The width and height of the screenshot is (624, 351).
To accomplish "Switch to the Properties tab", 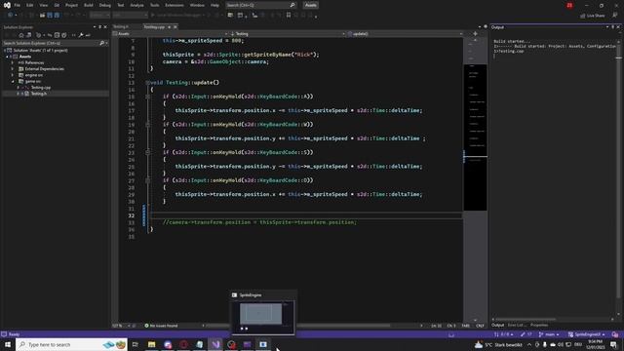I will pyautogui.click(x=539, y=325).
